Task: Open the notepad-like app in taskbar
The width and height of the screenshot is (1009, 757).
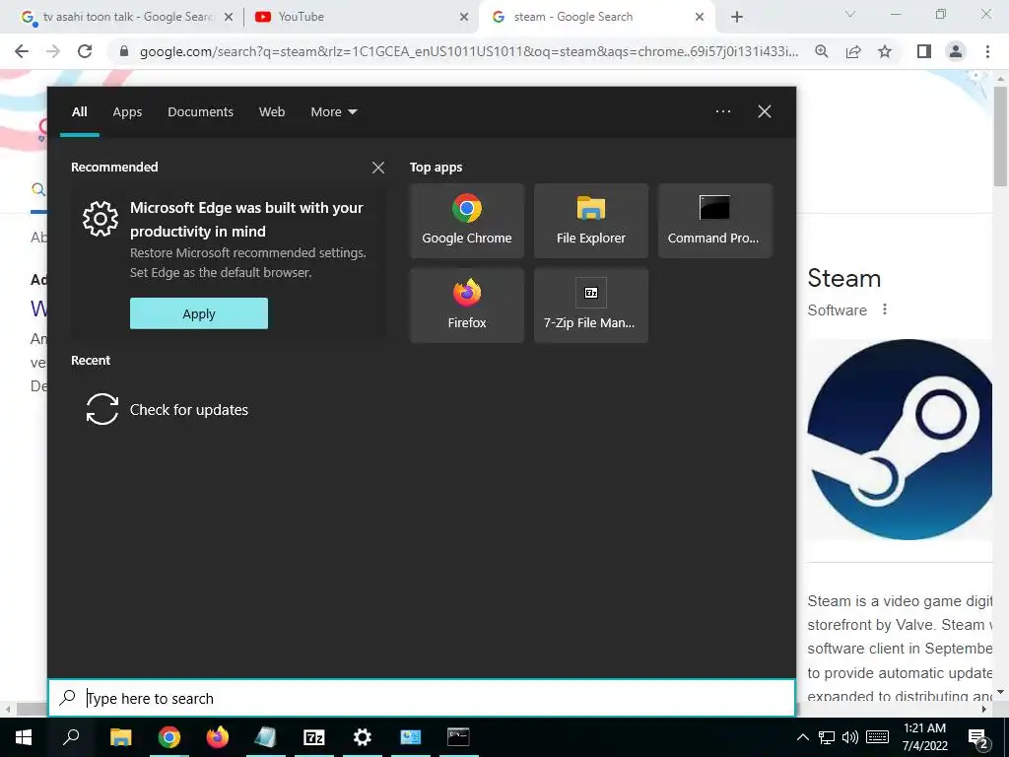Action: click(x=265, y=737)
